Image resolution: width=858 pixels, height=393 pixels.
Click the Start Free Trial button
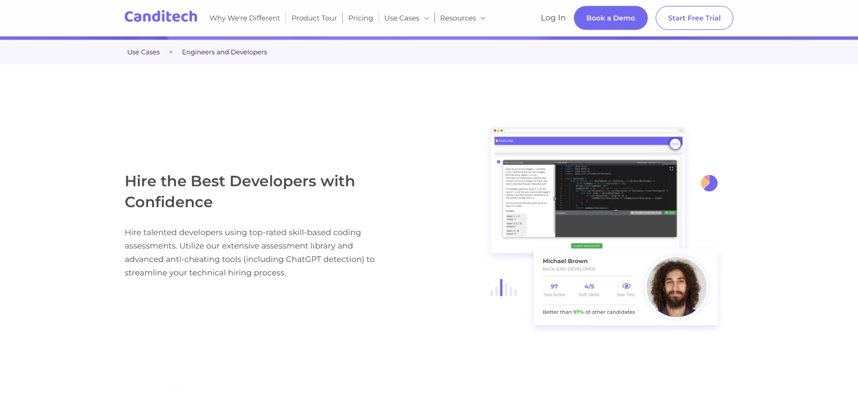pos(694,18)
